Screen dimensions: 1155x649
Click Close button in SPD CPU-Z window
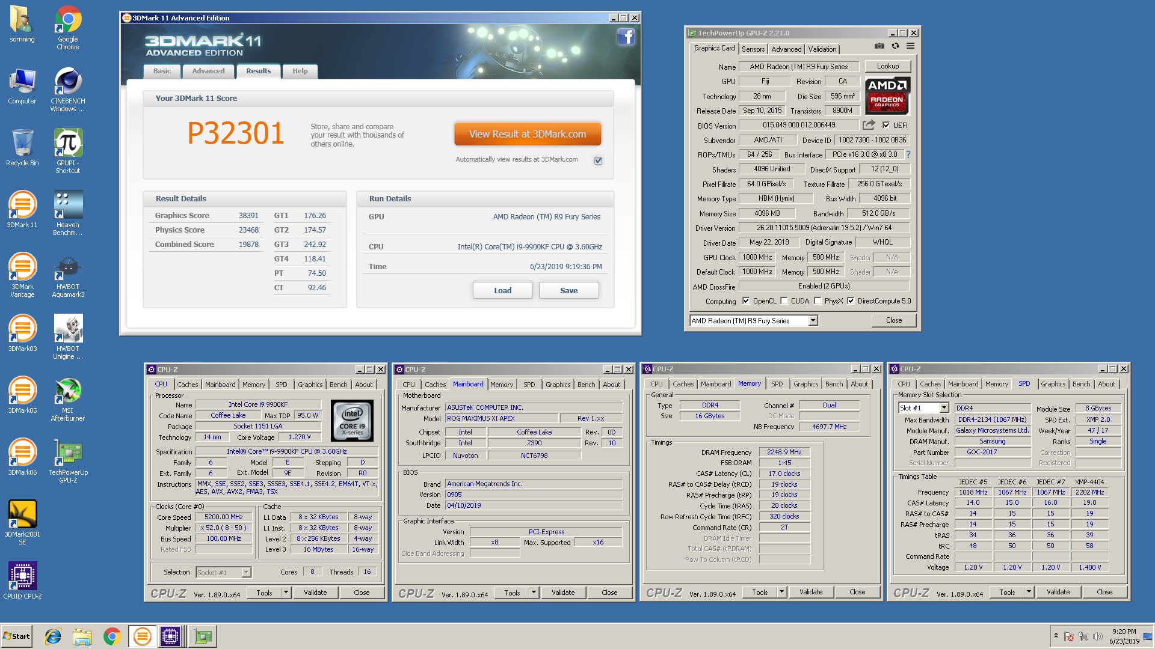pyautogui.click(x=1104, y=592)
